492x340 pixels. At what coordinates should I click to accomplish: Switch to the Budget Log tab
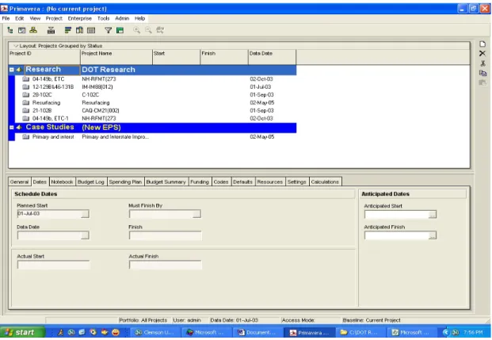coord(91,182)
